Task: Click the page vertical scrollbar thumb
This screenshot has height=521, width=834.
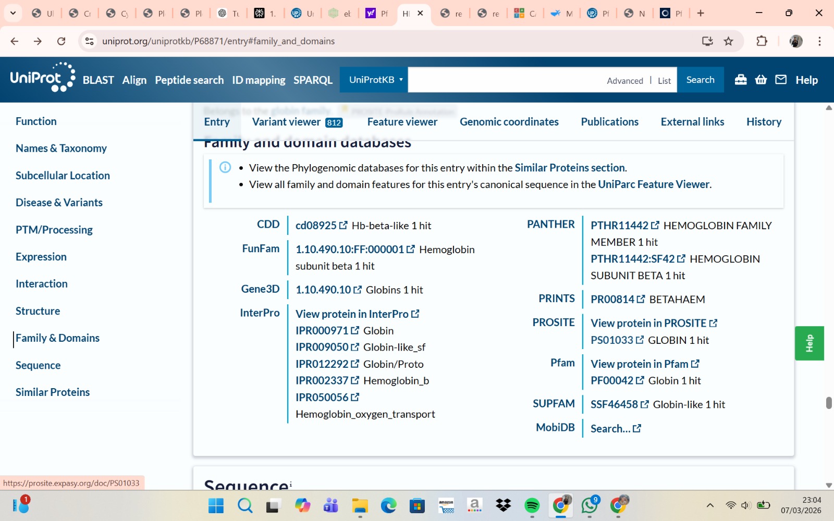Action: (x=829, y=403)
